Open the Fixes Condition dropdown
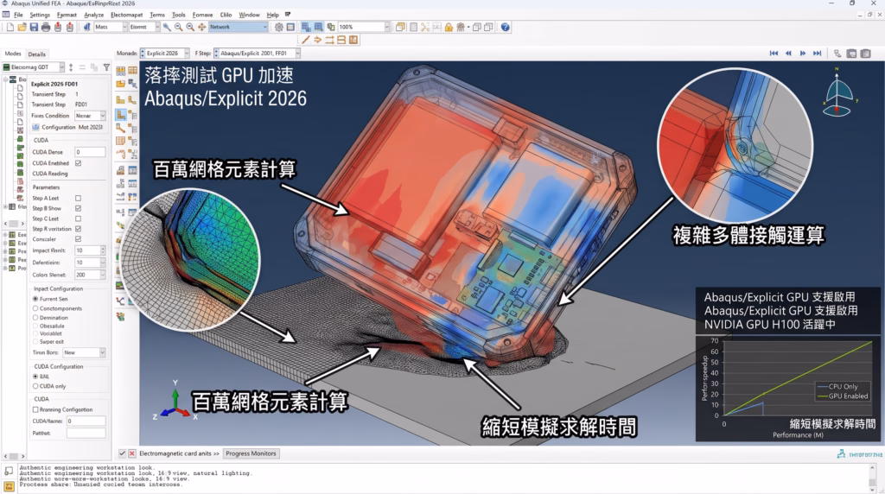This screenshot has height=494, width=885. point(90,116)
